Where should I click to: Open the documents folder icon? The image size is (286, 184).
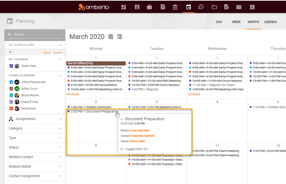[214, 7]
